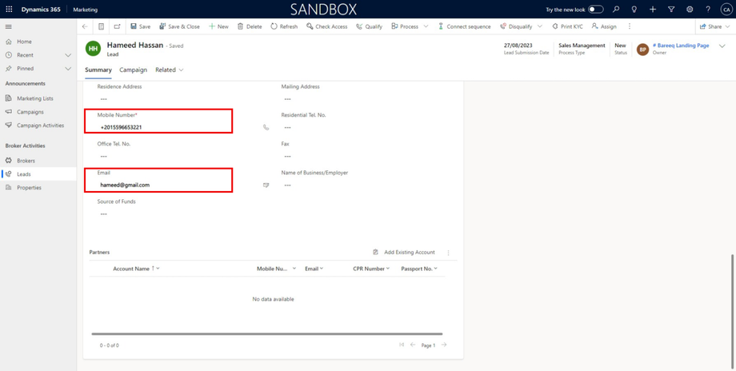
Task: Click phone call icon beside mobile number
Action: (266, 127)
